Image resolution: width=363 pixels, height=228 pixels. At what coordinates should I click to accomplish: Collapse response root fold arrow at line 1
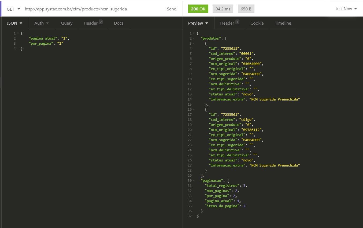click(x=194, y=33)
